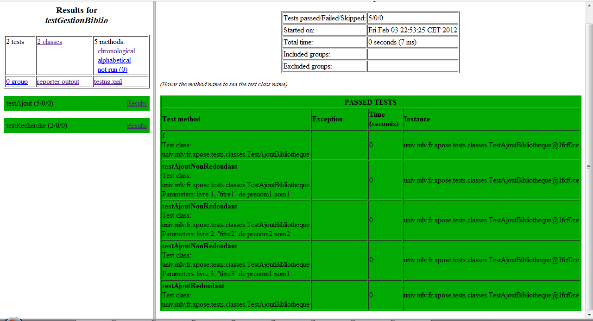Open the "2 classes" link
This screenshot has height=321, width=593.
49,42
